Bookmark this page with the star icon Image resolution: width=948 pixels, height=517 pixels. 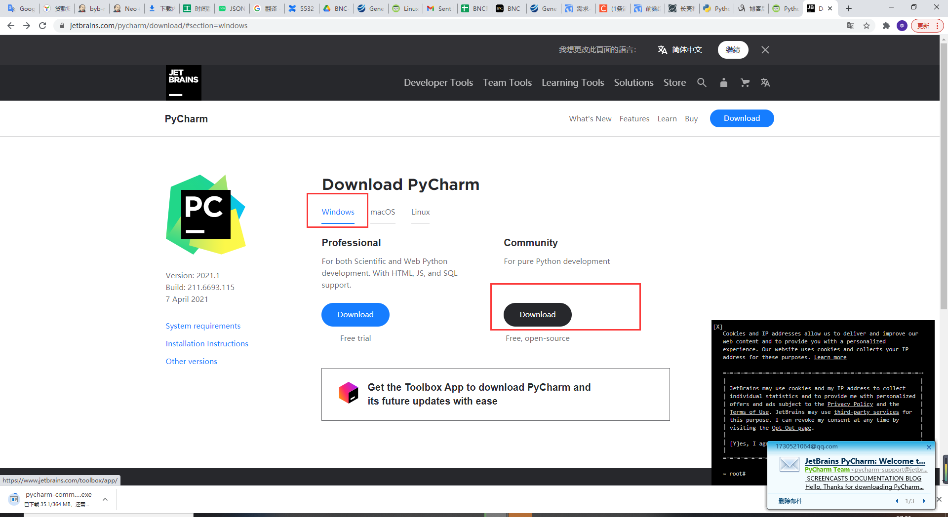click(867, 26)
